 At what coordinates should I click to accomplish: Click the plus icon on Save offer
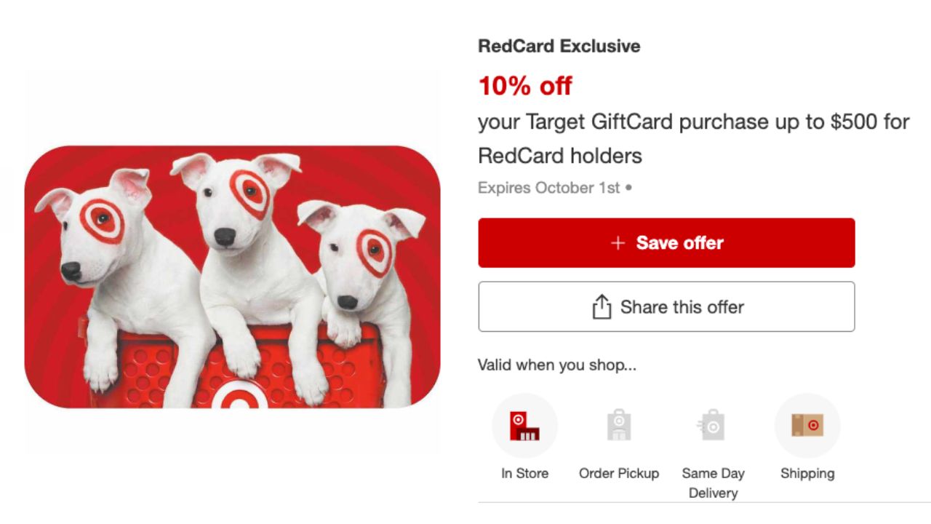[x=618, y=243]
